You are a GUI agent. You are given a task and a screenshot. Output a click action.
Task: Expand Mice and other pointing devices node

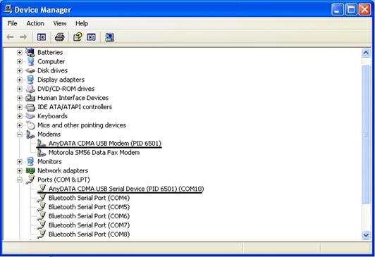pyautogui.click(x=20, y=125)
